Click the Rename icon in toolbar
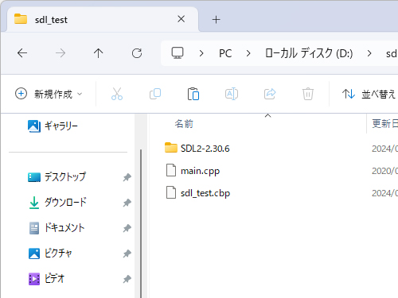The image size is (398, 298). tap(232, 94)
